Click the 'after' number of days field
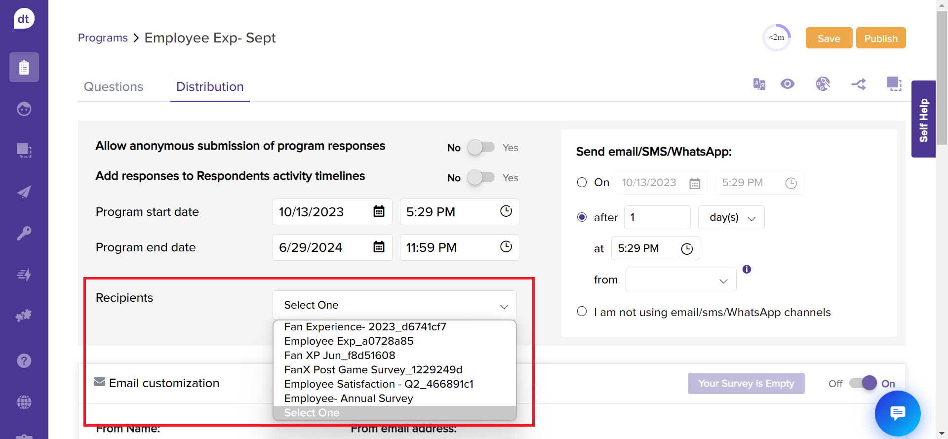This screenshot has width=948, height=439. coord(657,218)
